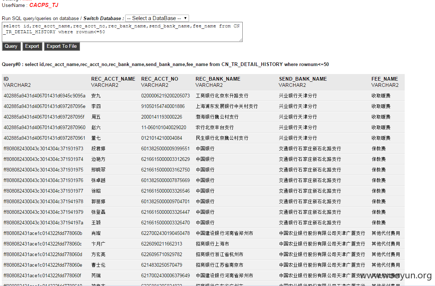The width and height of the screenshot is (435, 286).
Task: Select account number 6226095710929782
Action: point(161,254)
